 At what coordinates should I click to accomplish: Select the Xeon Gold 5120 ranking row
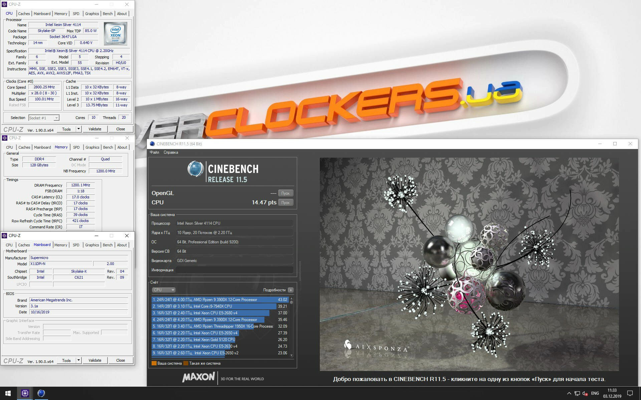220,340
